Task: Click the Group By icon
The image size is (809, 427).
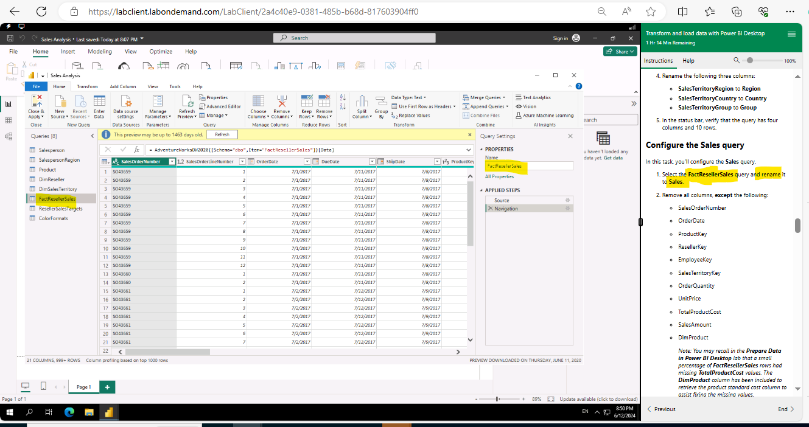Action: coord(381,101)
